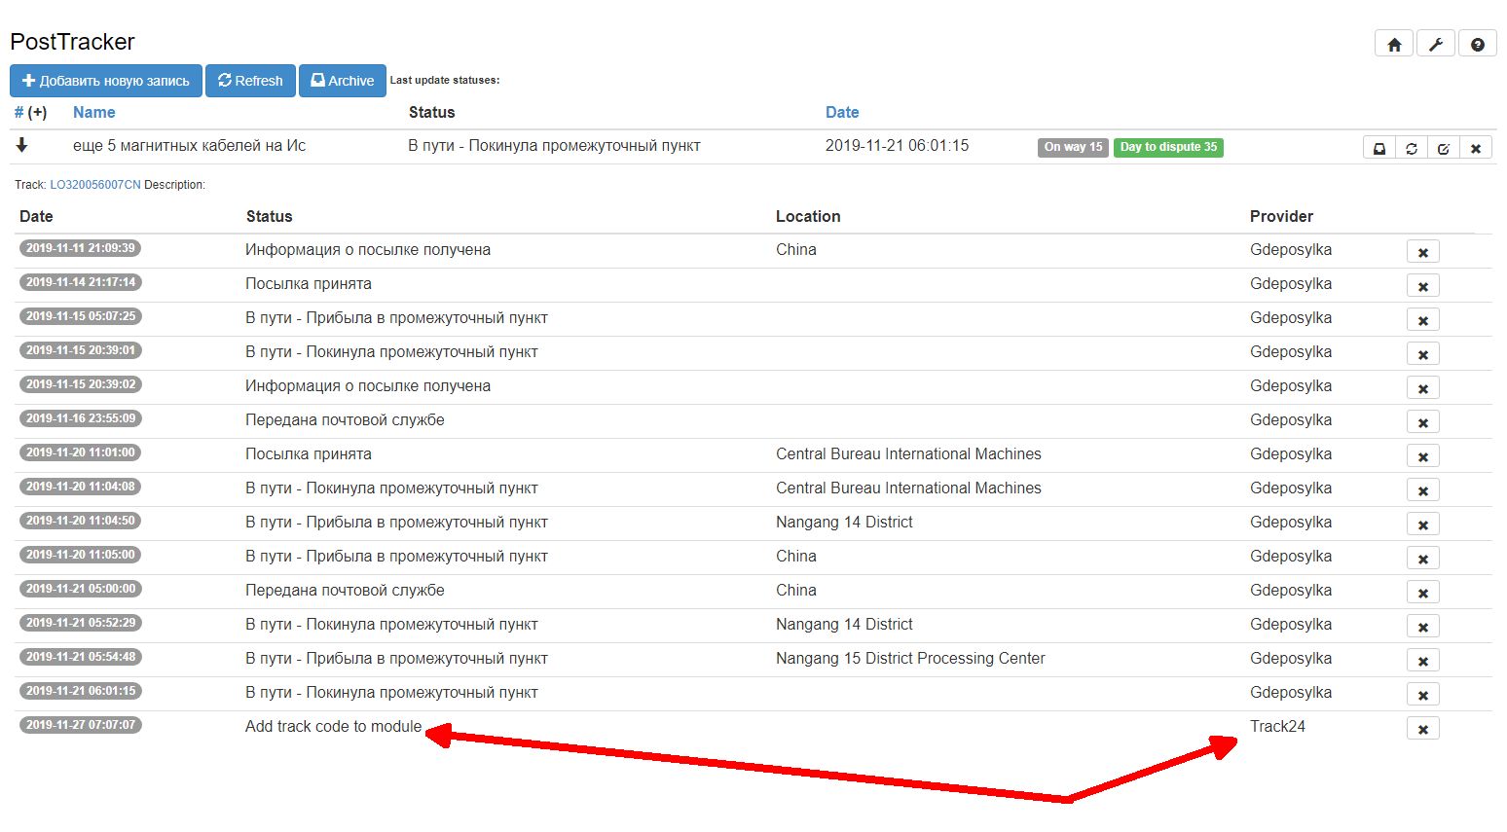
Task: Delete the 2019-11-14 21:17:14 status record
Action: (1422, 286)
